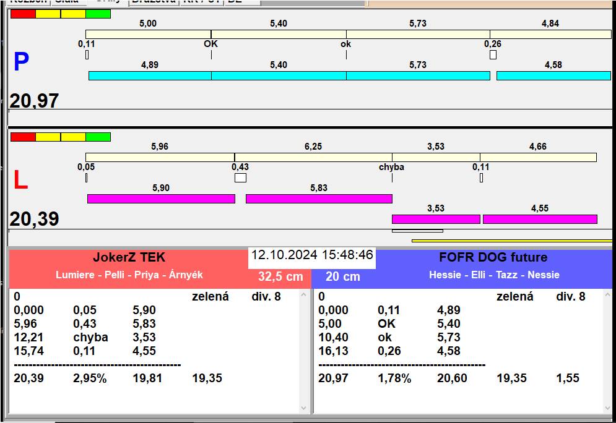Click the red start light in lane P

pos(23,14)
